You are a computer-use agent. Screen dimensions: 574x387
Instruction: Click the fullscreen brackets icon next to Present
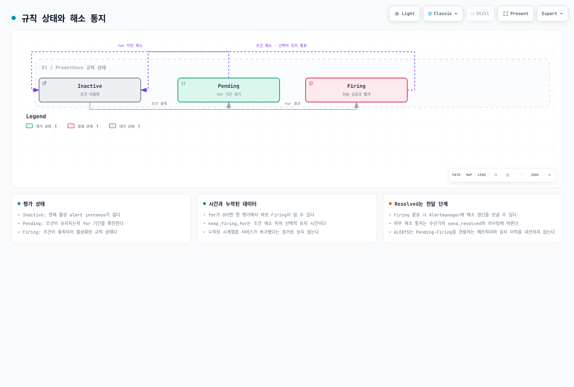pyautogui.click(x=505, y=14)
